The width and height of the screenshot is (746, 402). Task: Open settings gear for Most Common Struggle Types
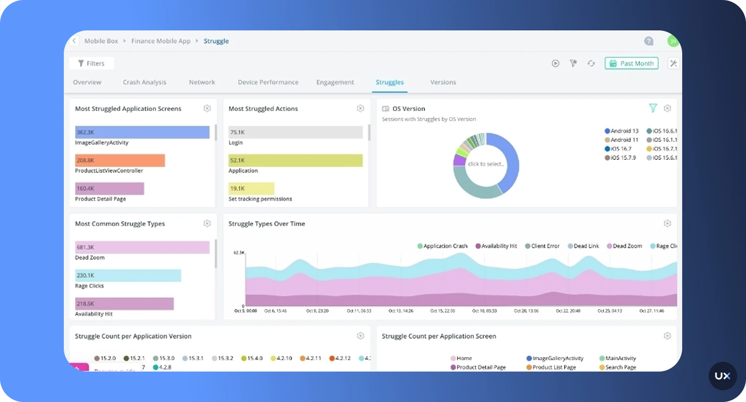[x=207, y=224]
